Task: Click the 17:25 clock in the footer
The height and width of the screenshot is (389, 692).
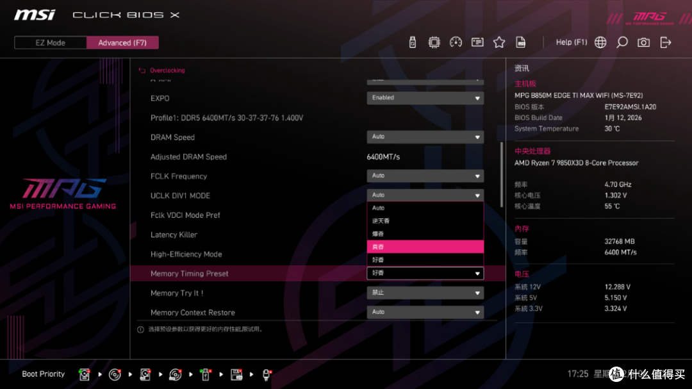Action: pyautogui.click(x=578, y=374)
